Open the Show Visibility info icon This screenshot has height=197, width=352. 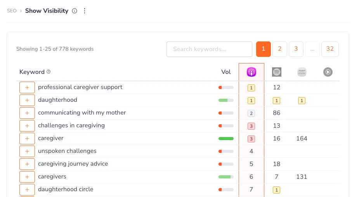[x=75, y=11]
